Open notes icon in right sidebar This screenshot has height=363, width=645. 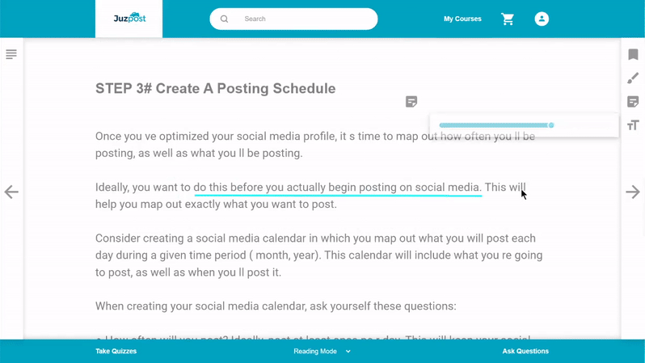[633, 102]
